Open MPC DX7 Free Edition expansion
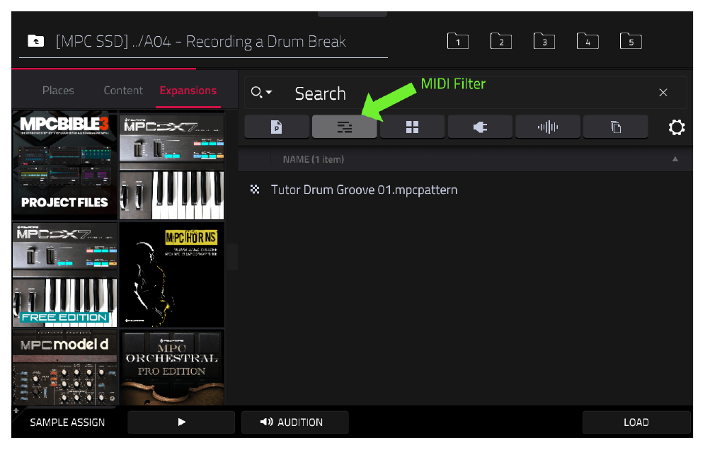The height and width of the screenshot is (450, 705). [x=64, y=275]
